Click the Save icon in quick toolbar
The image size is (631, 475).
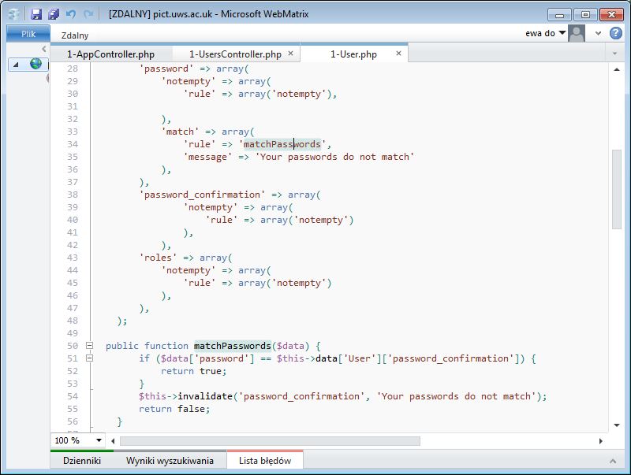pos(36,14)
